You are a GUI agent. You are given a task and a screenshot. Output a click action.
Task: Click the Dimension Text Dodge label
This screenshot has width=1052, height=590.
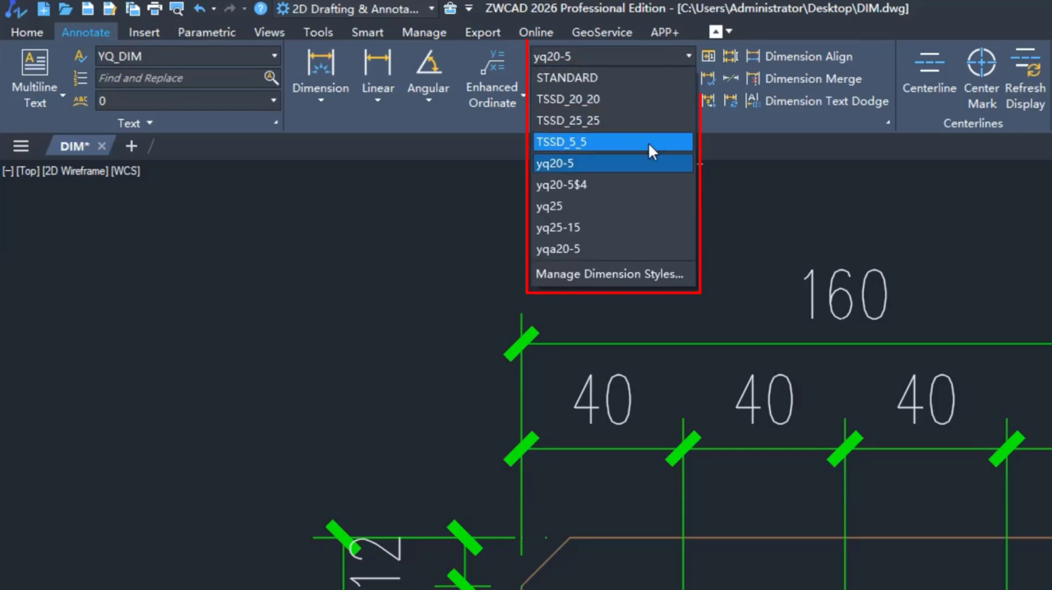tap(827, 101)
